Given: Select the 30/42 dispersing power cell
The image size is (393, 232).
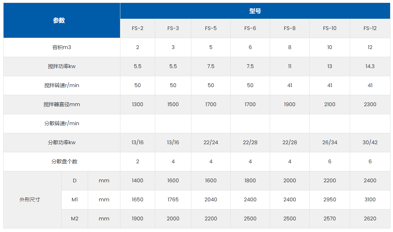Looking at the screenshot, I should [x=370, y=143].
